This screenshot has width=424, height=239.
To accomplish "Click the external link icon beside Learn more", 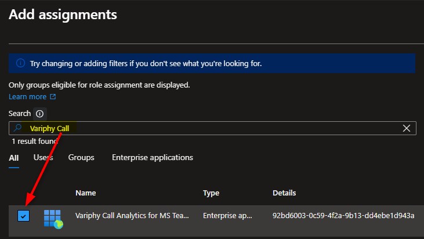I will tap(53, 96).
